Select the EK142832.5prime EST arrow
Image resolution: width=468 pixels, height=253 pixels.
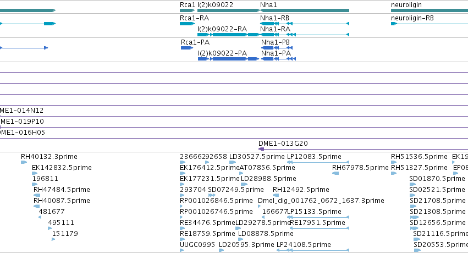(35, 173)
